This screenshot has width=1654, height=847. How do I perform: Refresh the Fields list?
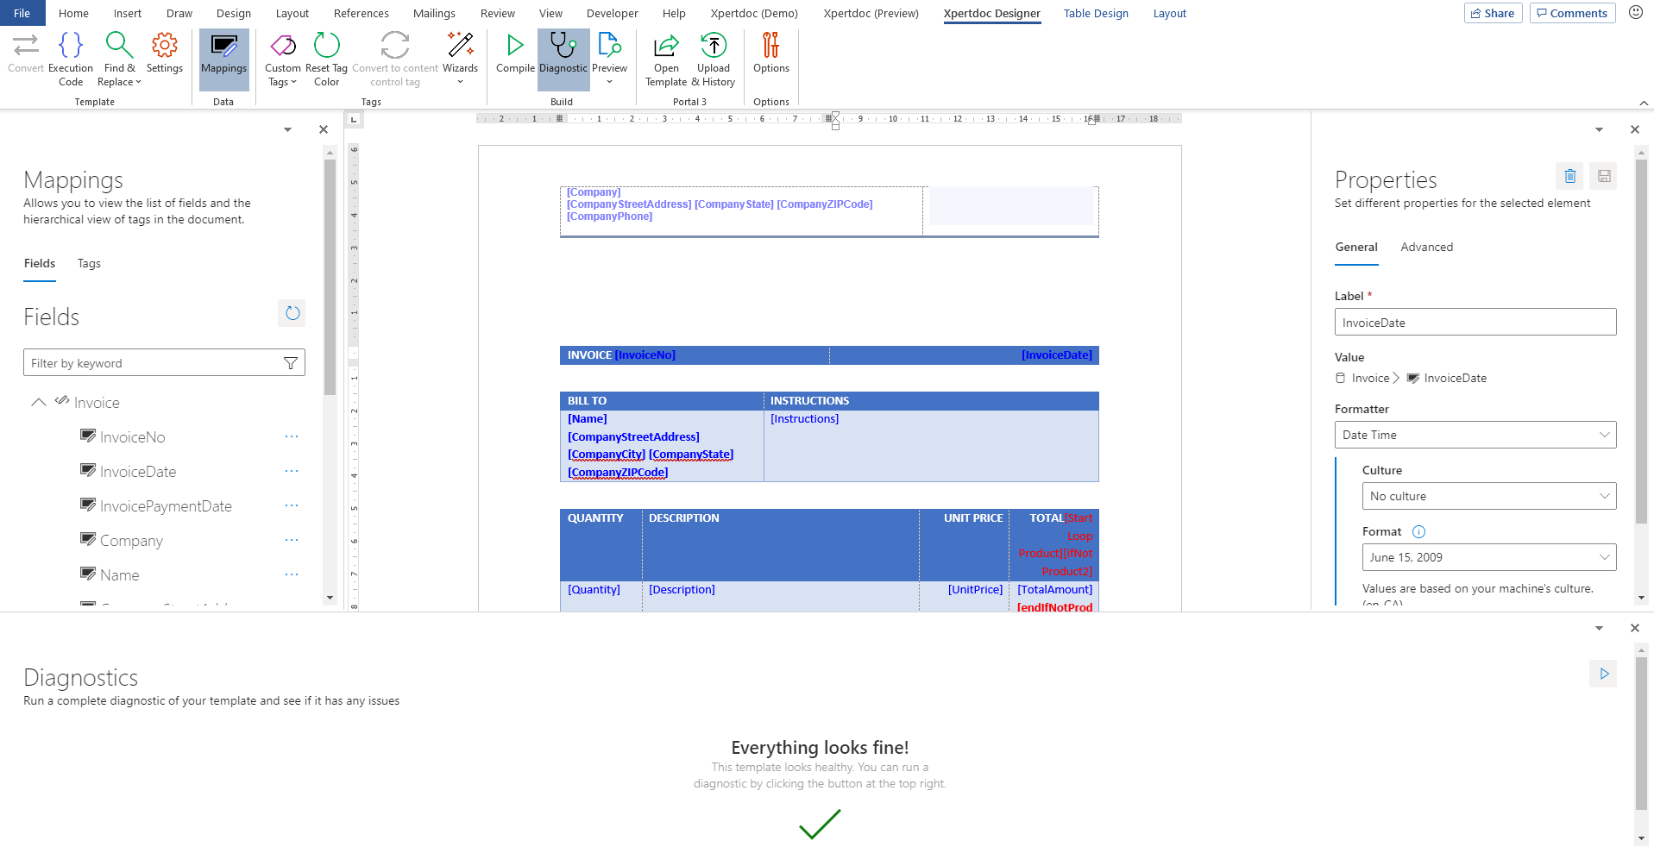click(292, 313)
